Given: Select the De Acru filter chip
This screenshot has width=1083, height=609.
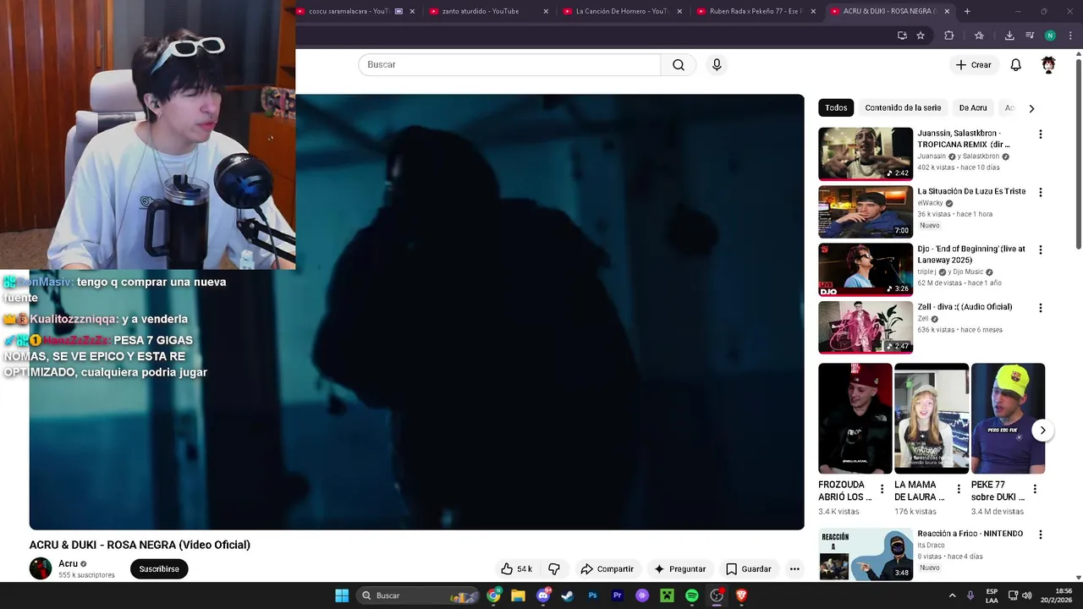Looking at the screenshot, I should click(973, 108).
